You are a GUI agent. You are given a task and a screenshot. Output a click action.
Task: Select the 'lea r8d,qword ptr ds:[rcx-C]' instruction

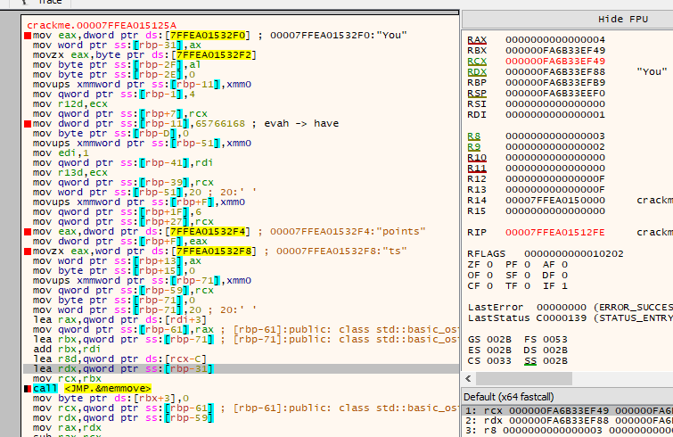(120, 359)
